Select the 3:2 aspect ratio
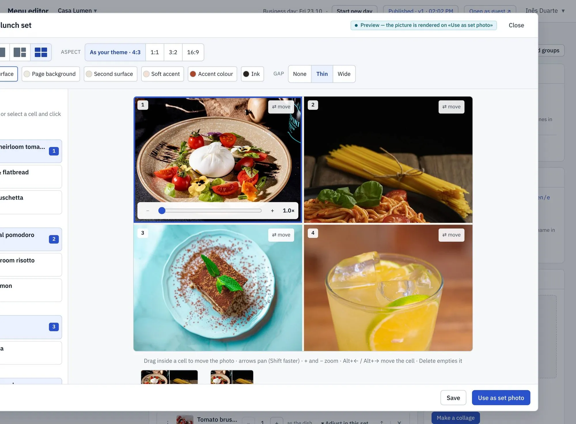The width and height of the screenshot is (576, 424). [x=173, y=52]
